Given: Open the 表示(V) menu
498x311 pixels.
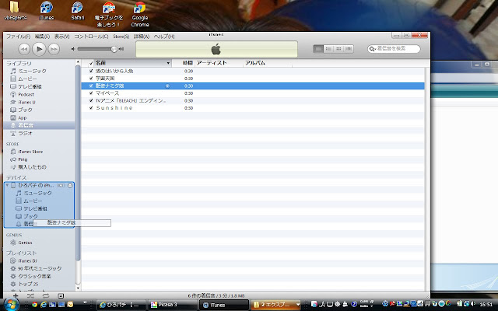Looking at the screenshot, I should (61, 37).
